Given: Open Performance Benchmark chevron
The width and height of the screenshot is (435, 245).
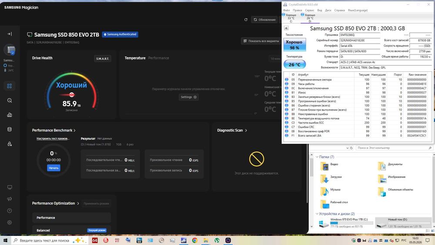Looking at the screenshot, I should pos(75,131).
